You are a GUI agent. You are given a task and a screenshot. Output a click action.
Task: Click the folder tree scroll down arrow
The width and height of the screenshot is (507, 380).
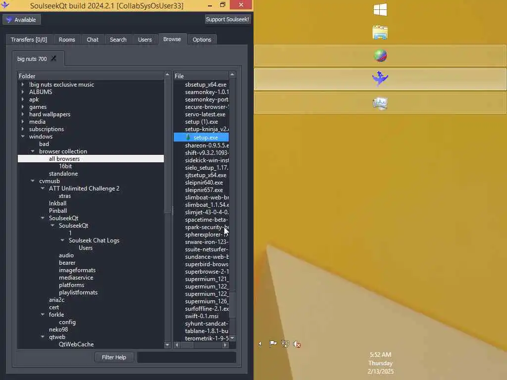167,345
